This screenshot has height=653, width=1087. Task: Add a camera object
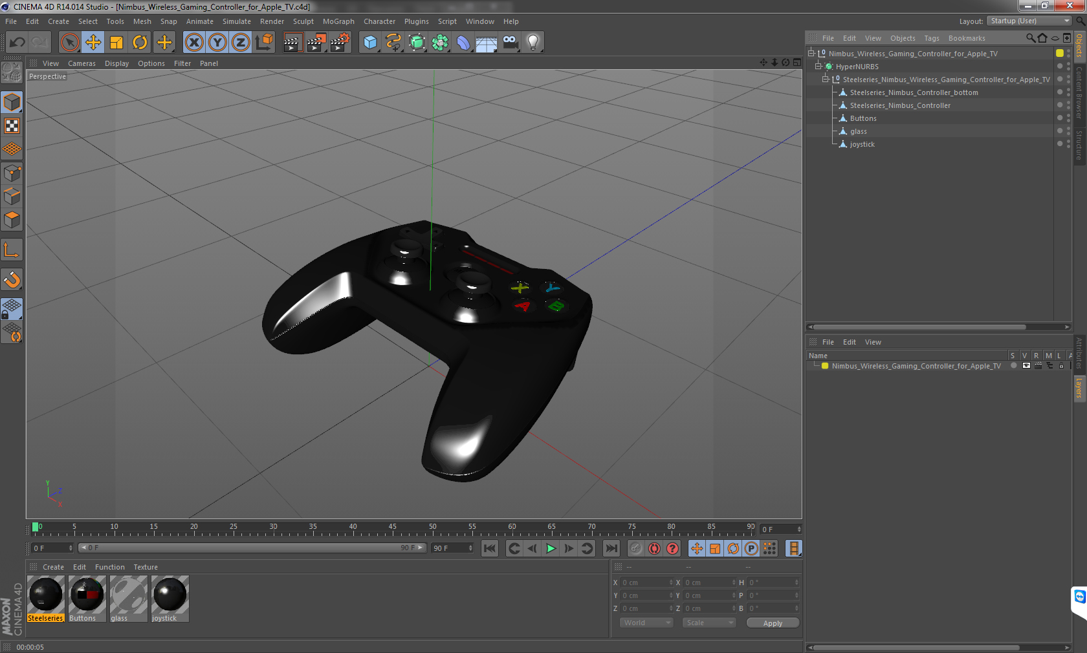(x=510, y=43)
